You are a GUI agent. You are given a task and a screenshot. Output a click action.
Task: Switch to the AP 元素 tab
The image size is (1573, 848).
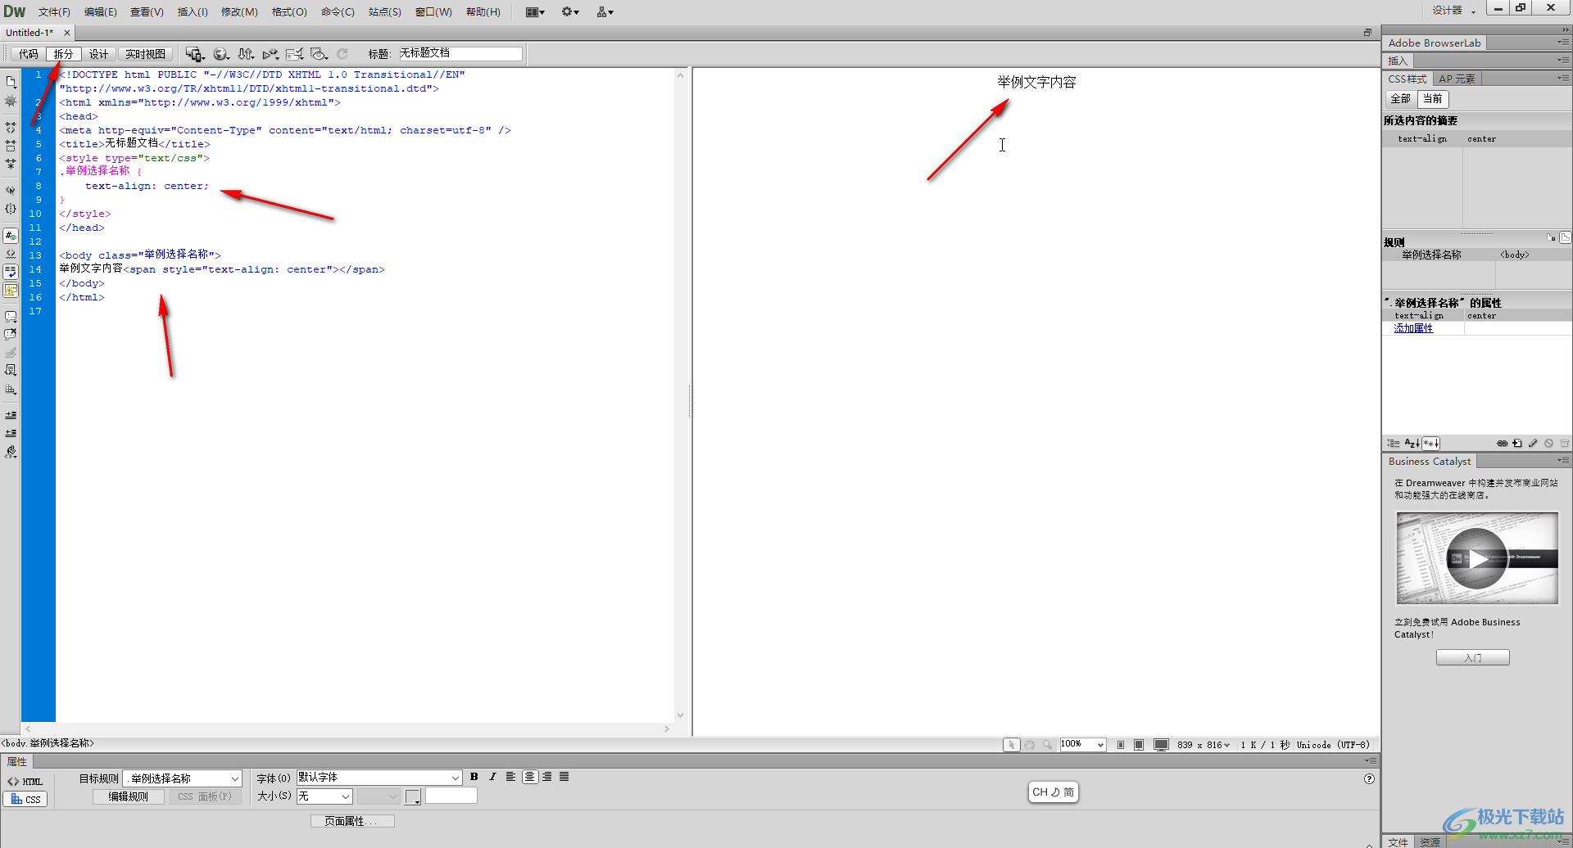point(1457,79)
